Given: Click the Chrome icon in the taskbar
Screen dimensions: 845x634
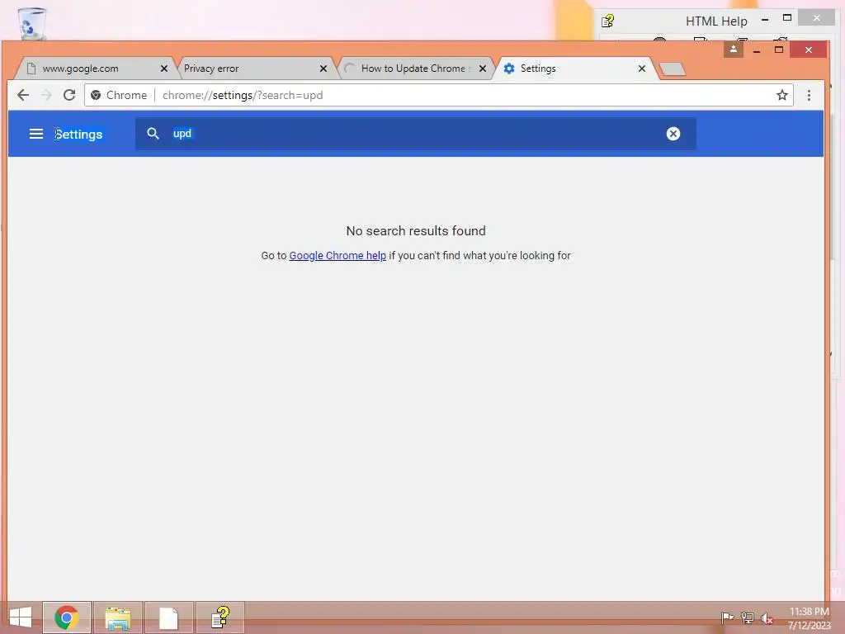Looking at the screenshot, I should 67,617.
